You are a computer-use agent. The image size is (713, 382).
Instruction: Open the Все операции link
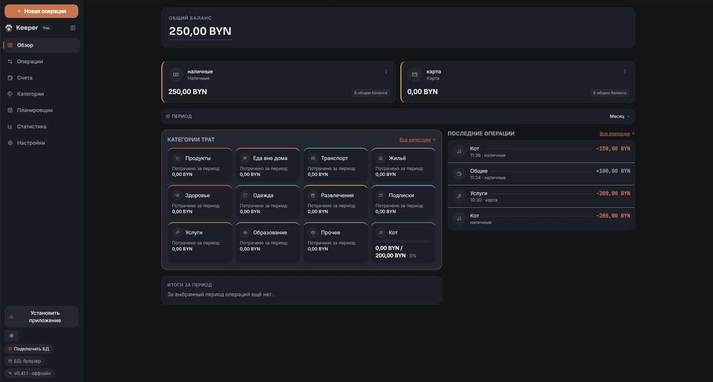pyautogui.click(x=617, y=134)
